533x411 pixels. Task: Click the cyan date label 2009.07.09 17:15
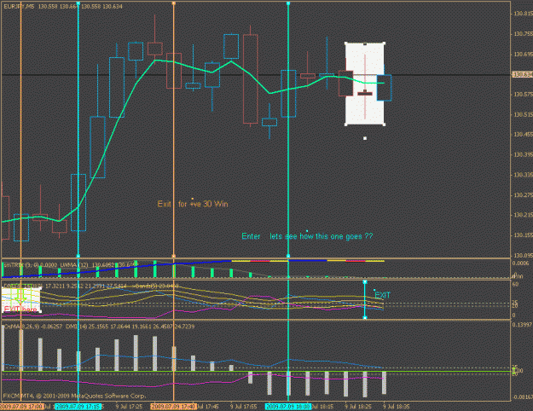(78, 407)
